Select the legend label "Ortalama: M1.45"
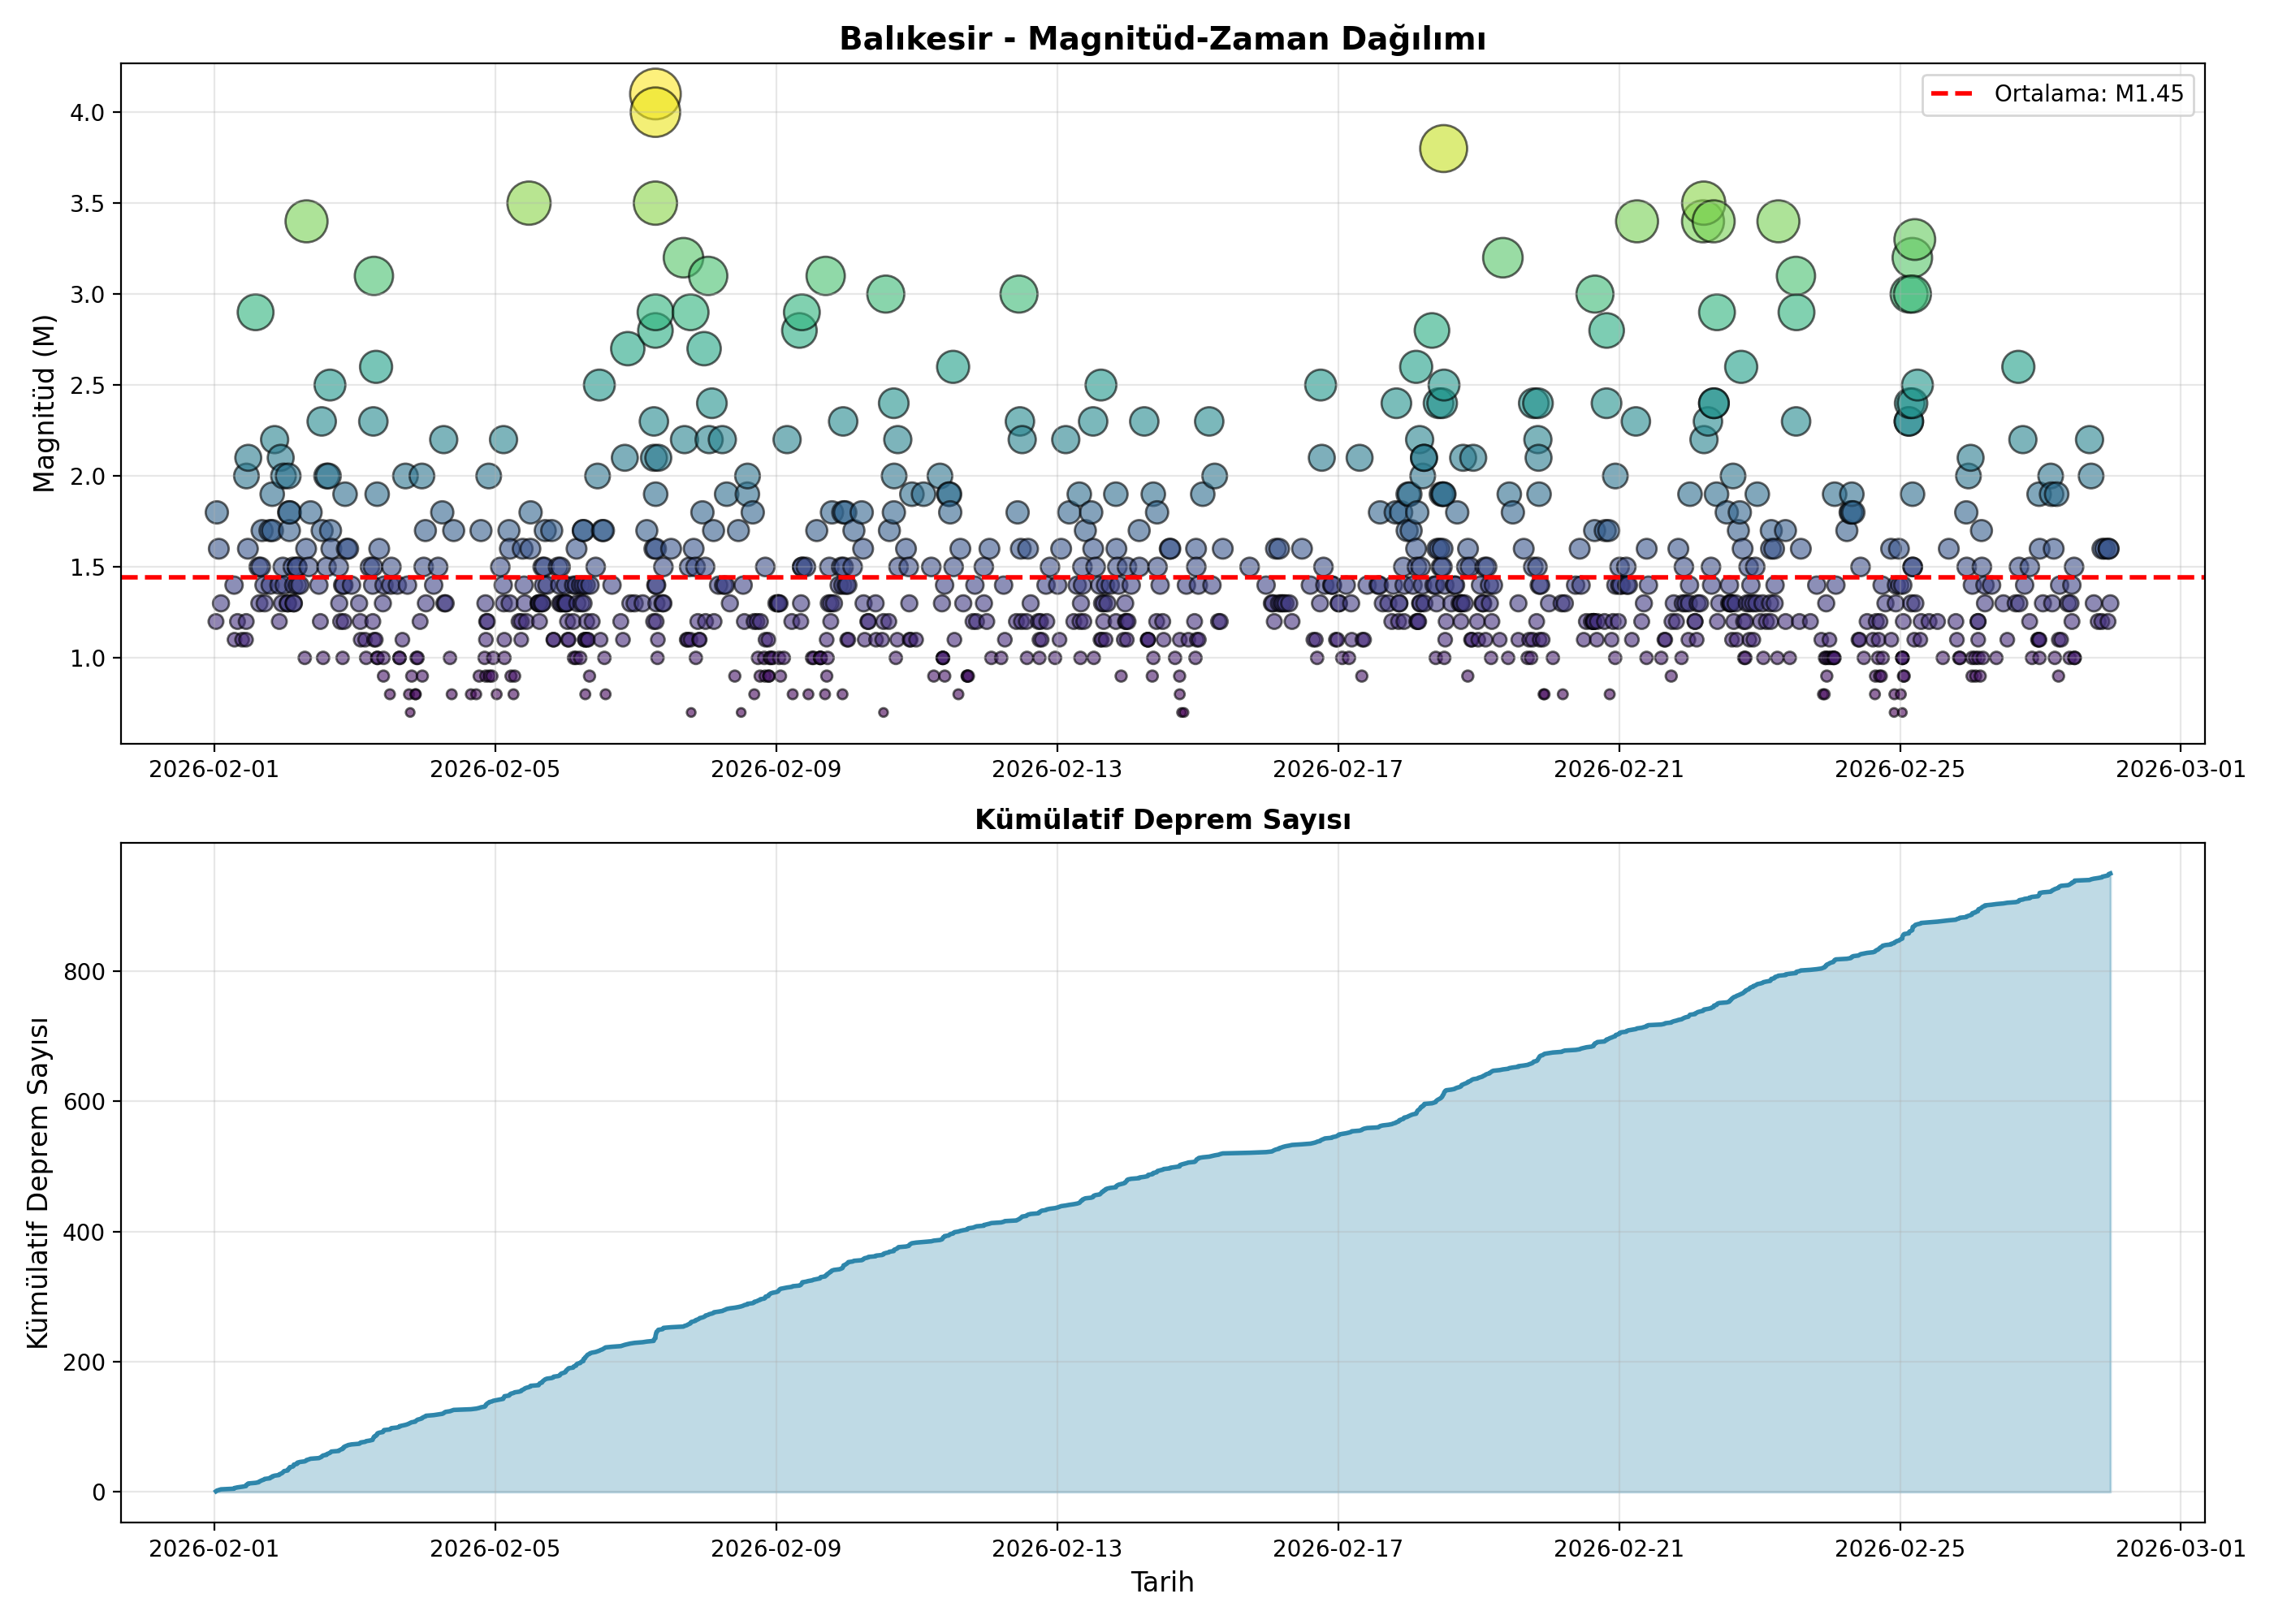The image size is (2274, 1624). (2089, 94)
